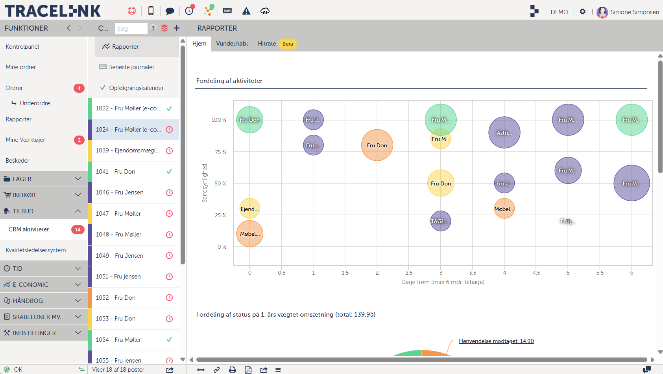This screenshot has height=374, width=663.
Task: Open the chat speech bubble icon
Action: (170, 11)
